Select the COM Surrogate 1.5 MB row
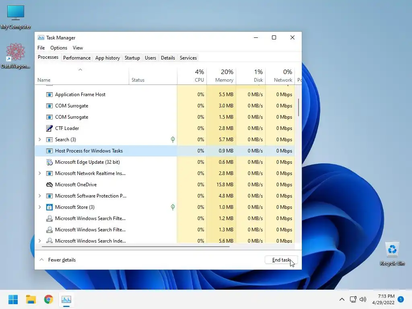Screen dimensions: 412x309 (x=165, y=117)
